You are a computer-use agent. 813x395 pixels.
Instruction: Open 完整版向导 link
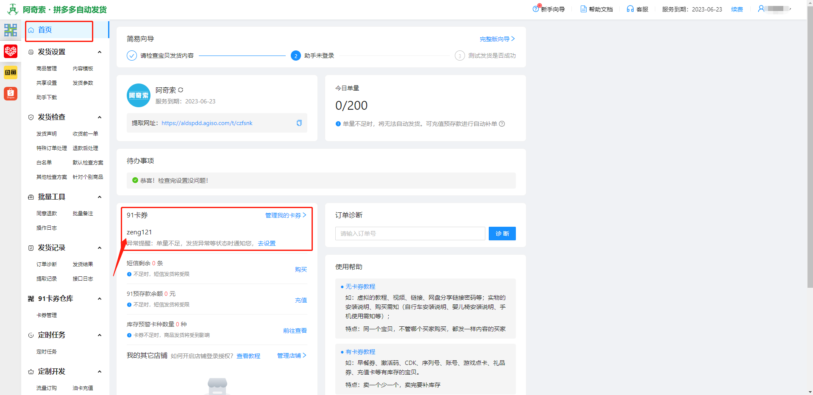pos(497,39)
